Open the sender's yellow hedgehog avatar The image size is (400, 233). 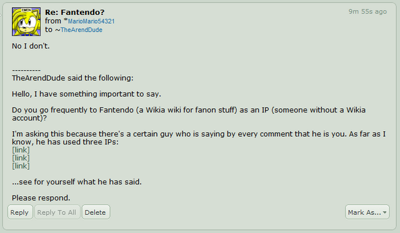(26, 22)
